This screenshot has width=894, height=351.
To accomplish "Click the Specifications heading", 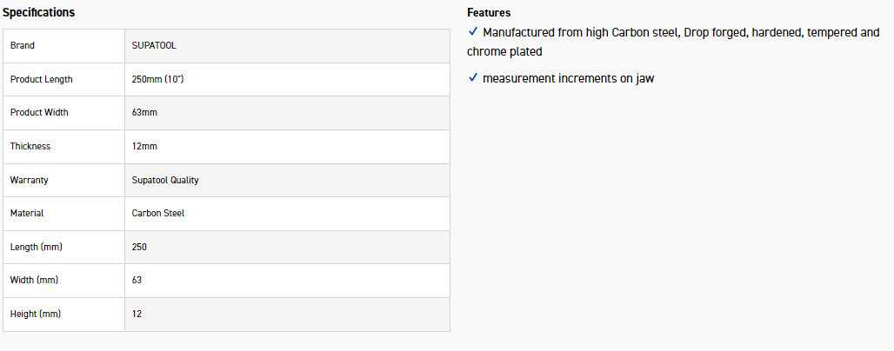I will coord(39,12).
